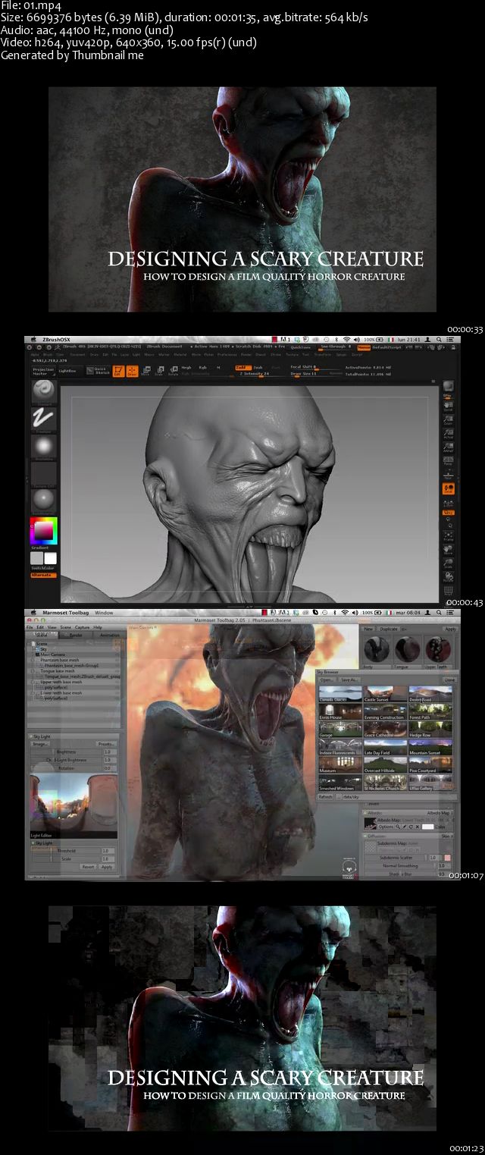Click Done in Sky Browser
This screenshot has width=485, height=1155.
pyautogui.click(x=450, y=680)
